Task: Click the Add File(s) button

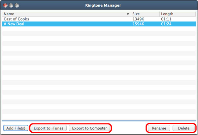Action: 16,128
